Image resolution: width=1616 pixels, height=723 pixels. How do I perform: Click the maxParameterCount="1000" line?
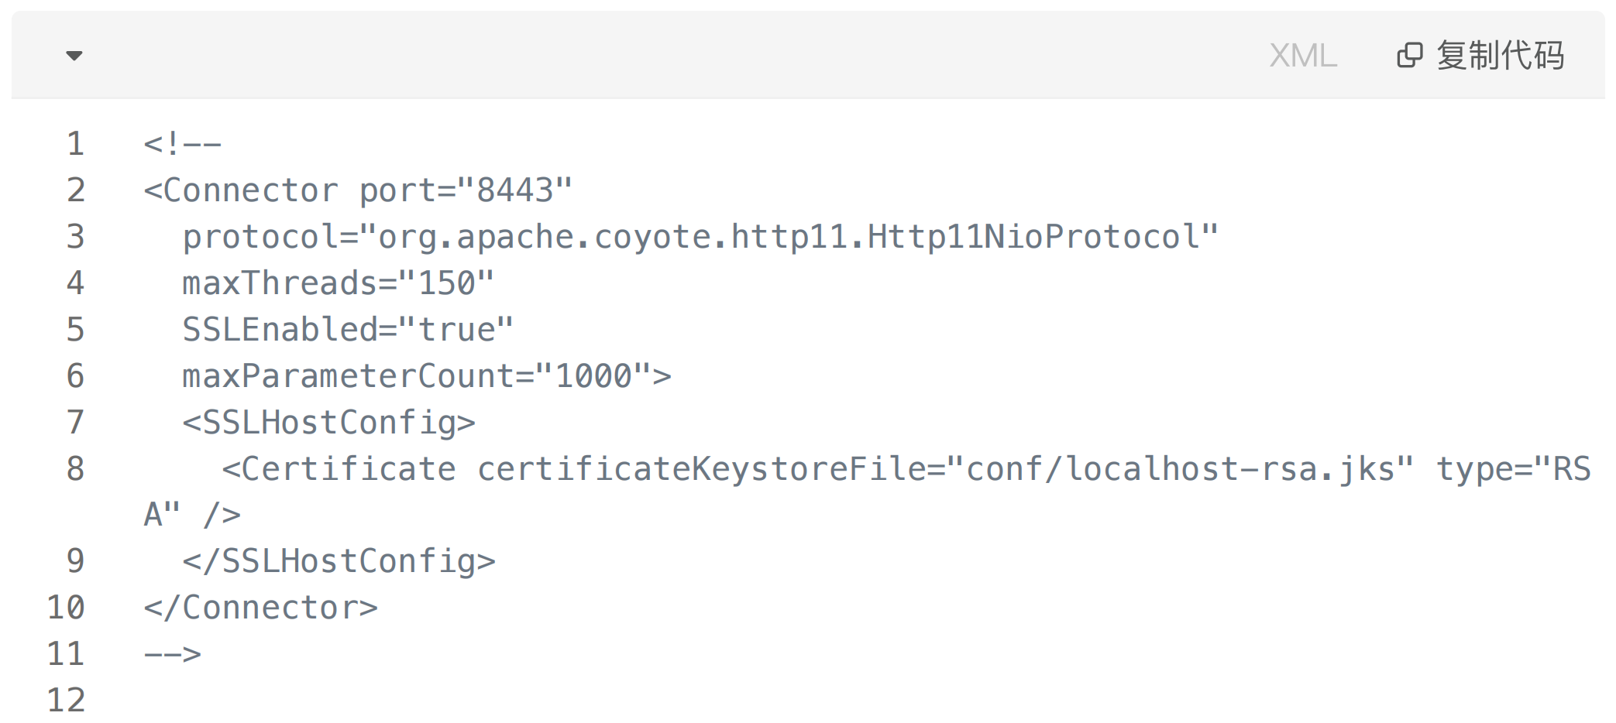tap(427, 376)
